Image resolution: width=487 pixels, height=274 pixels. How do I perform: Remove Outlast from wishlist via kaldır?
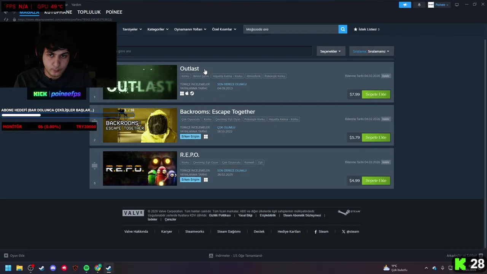click(x=386, y=76)
